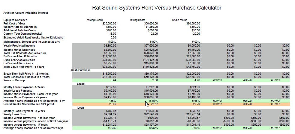Click 'Maintenance, Storage and Insurance as a %' label
This screenshot has width=295, height=134.
(32, 42)
